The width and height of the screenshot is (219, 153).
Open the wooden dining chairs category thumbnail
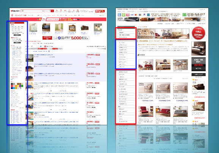click(180, 64)
